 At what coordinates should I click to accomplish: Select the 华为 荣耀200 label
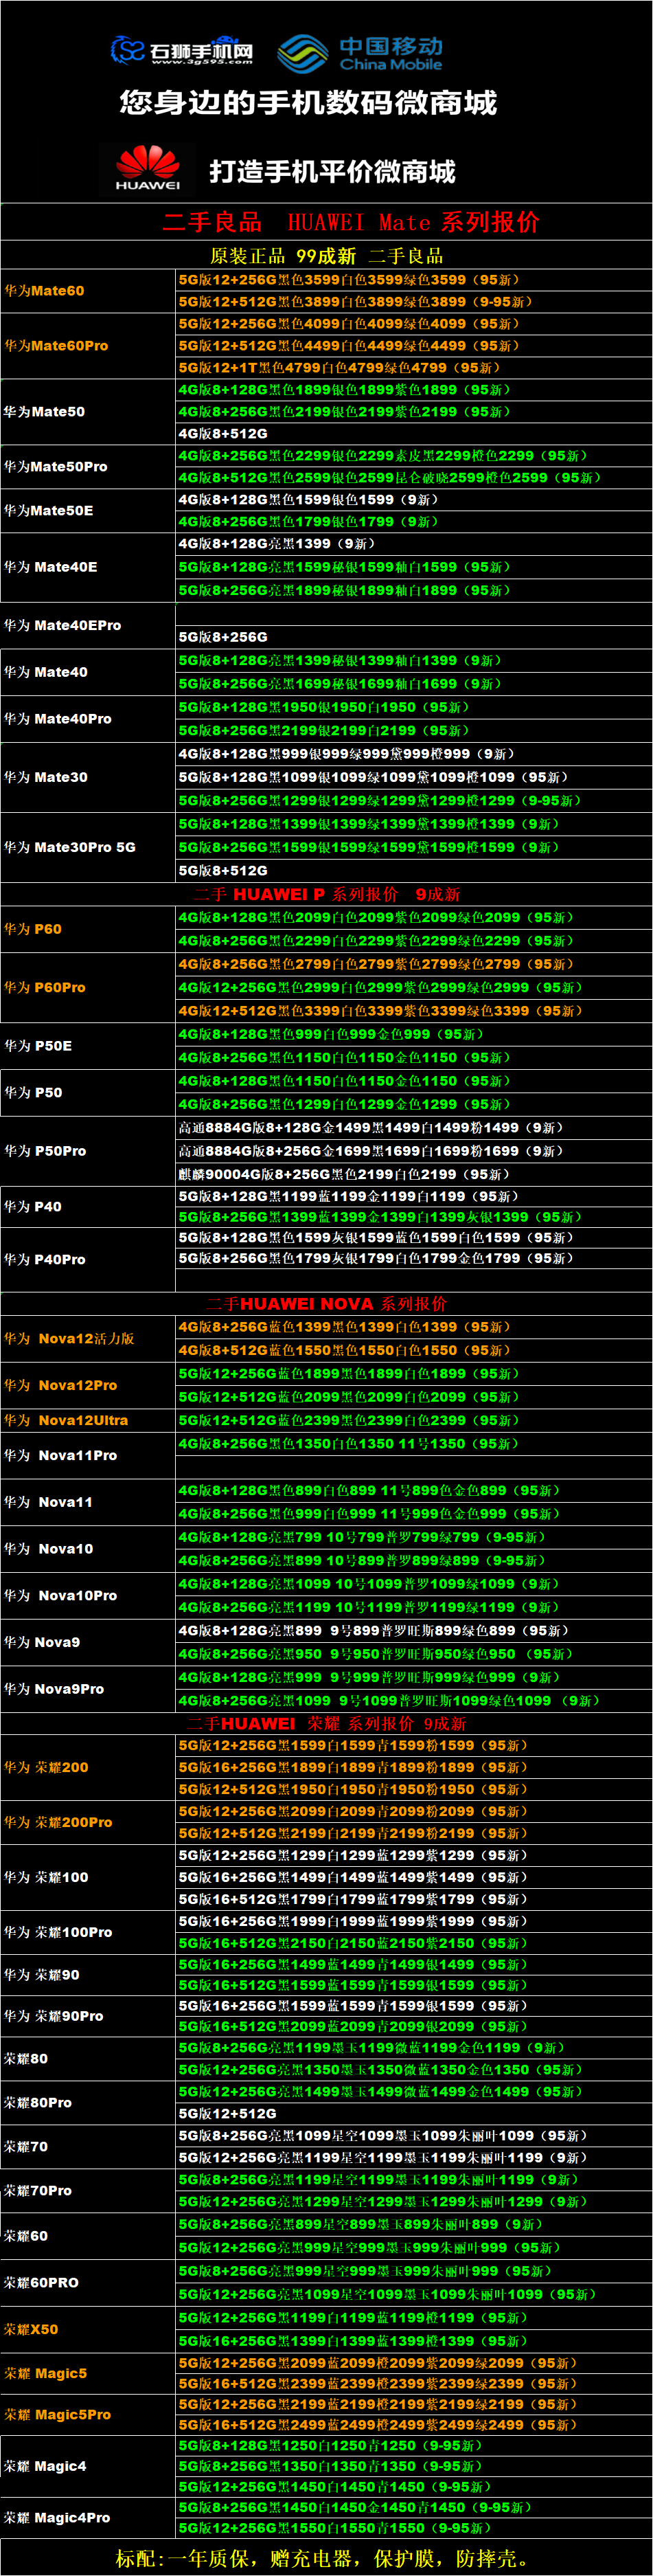click(46, 1767)
